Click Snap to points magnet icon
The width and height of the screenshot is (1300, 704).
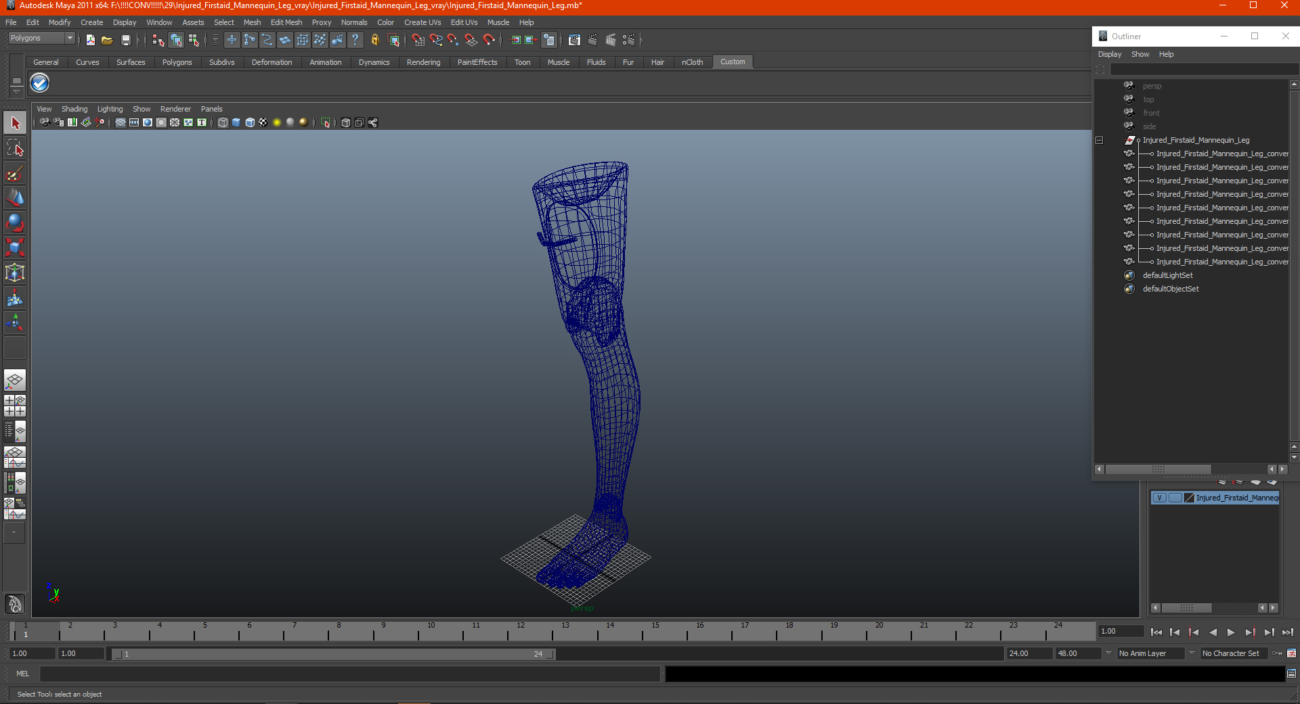(x=454, y=41)
